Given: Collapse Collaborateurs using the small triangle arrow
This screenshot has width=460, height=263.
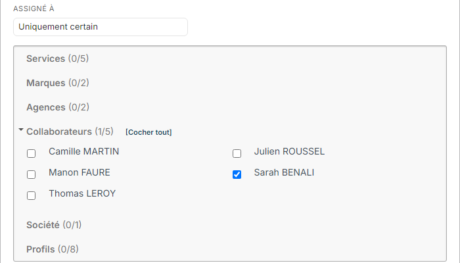Looking at the screenshot, I should tap(21, 130).
